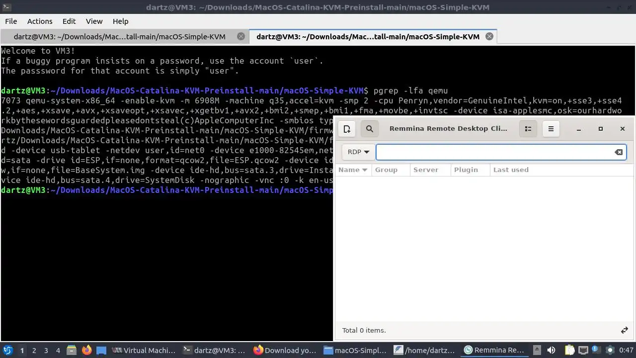Open the terminal Help menu
The width and height of the screenshot is (636, 358).
[x=120, y=21]
